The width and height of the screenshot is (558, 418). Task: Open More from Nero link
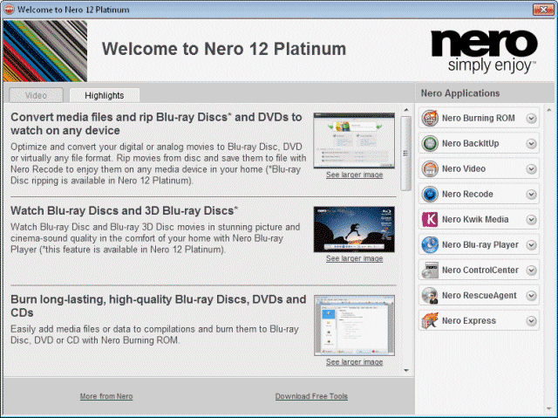coord(106,396)
